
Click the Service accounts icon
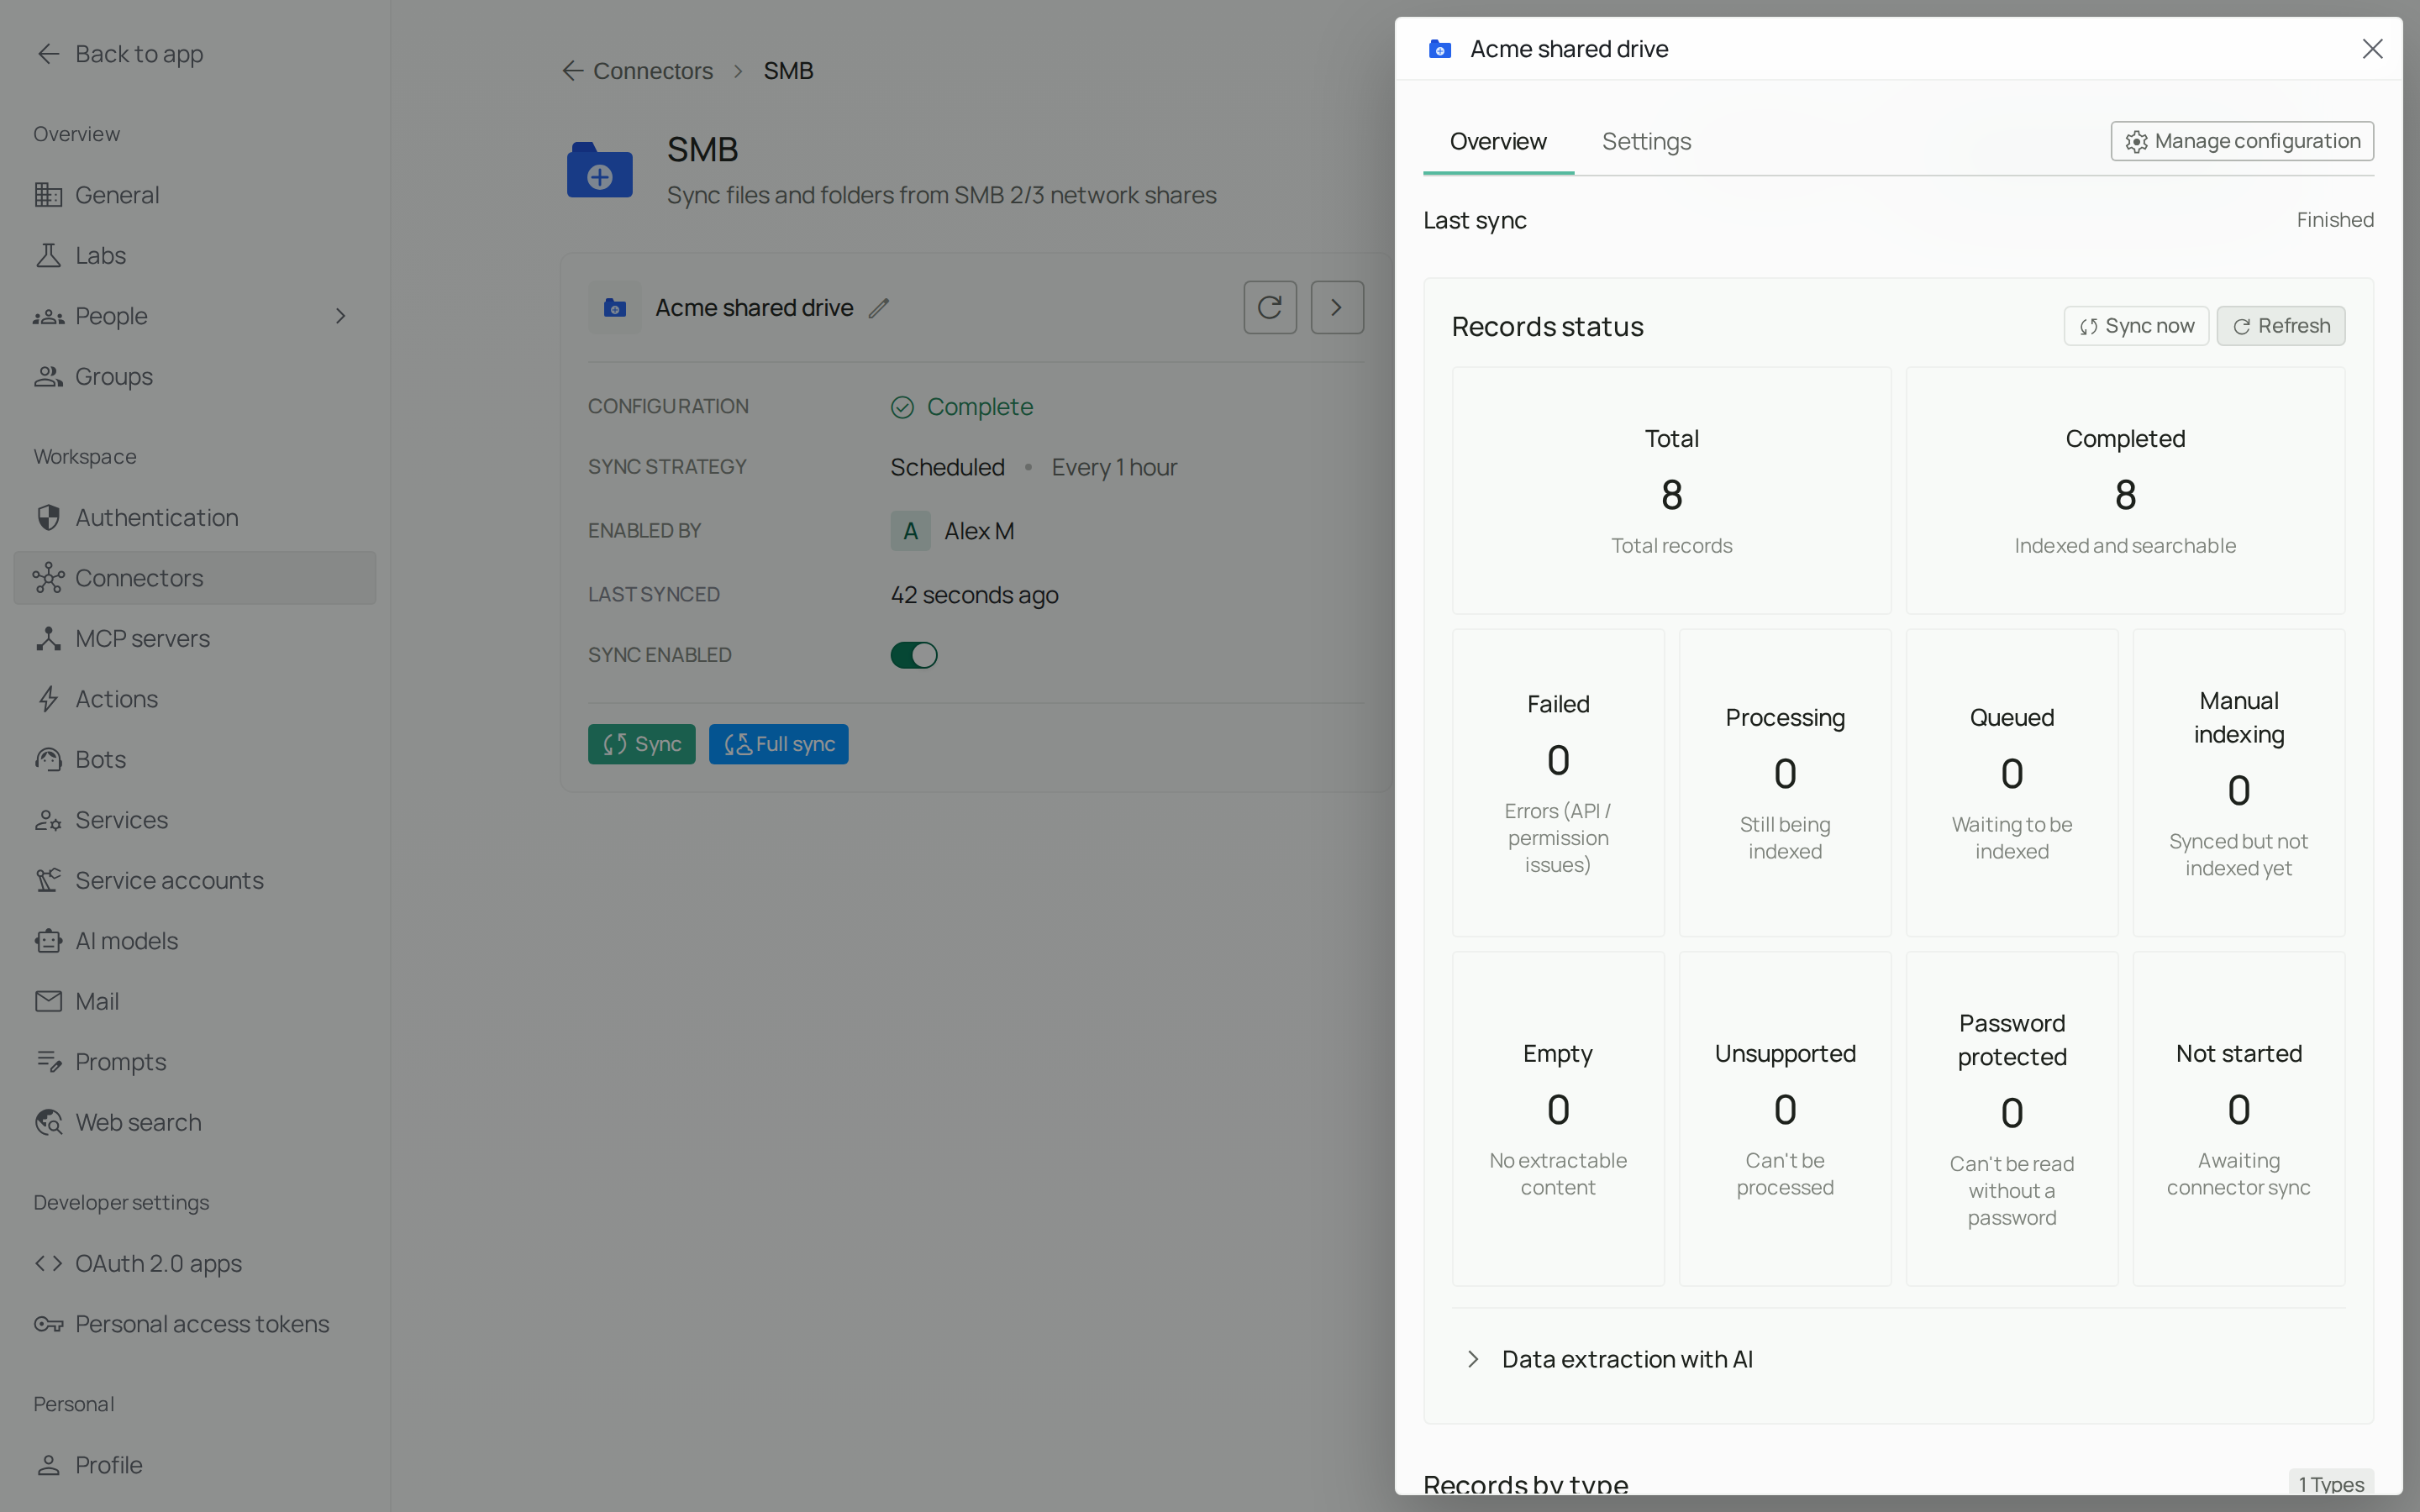(x=48, y=880)
